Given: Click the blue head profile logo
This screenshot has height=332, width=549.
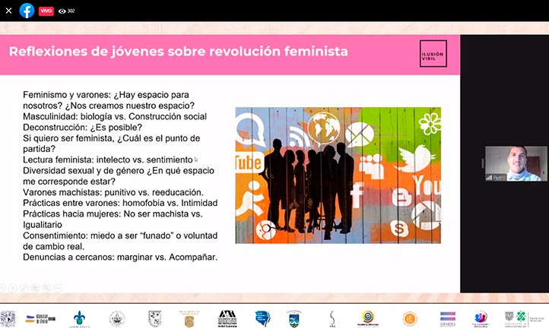Looking at the screenshot, I should coord(262,318).
